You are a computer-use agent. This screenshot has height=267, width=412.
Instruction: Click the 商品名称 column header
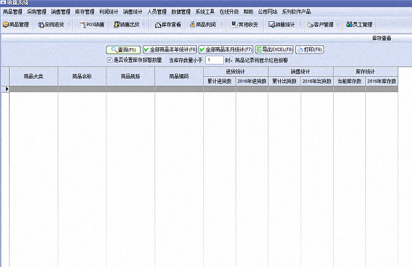click(82, 76)
